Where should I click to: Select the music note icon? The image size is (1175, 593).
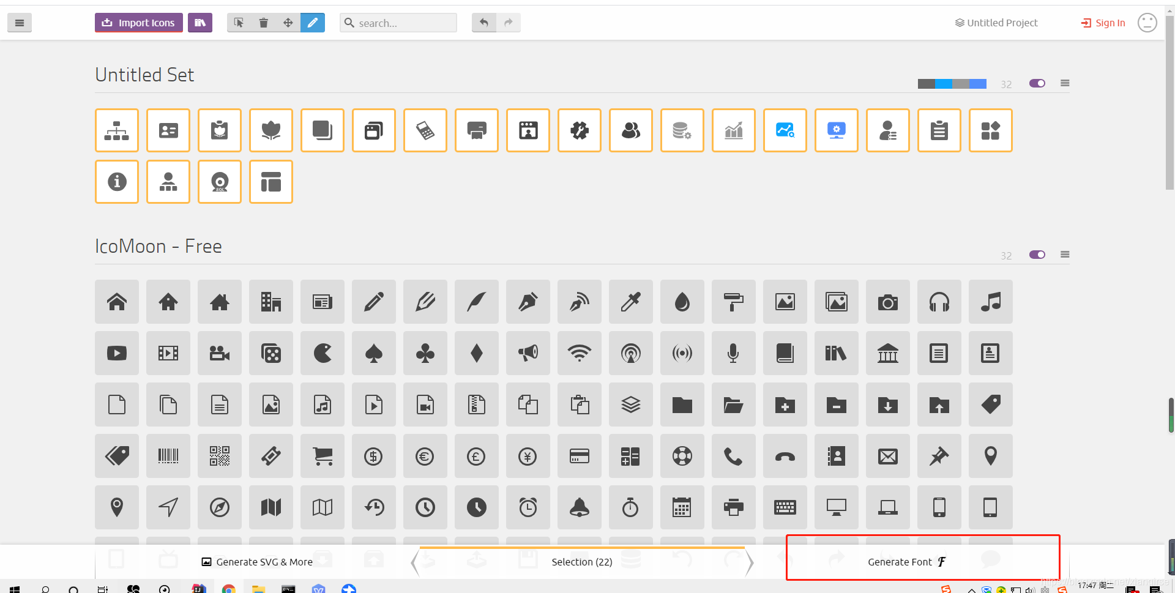pos(991,302)
